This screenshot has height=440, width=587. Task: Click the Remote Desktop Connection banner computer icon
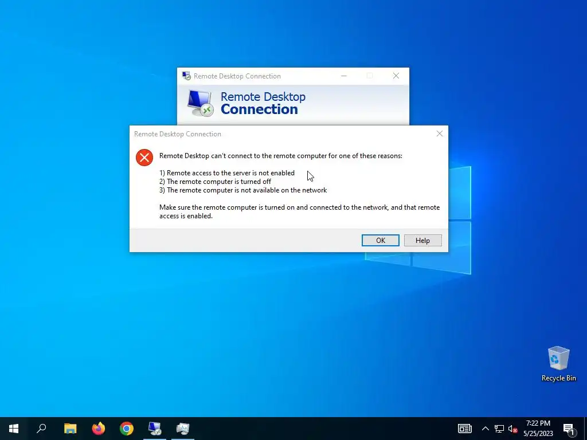tap(200, 103)
